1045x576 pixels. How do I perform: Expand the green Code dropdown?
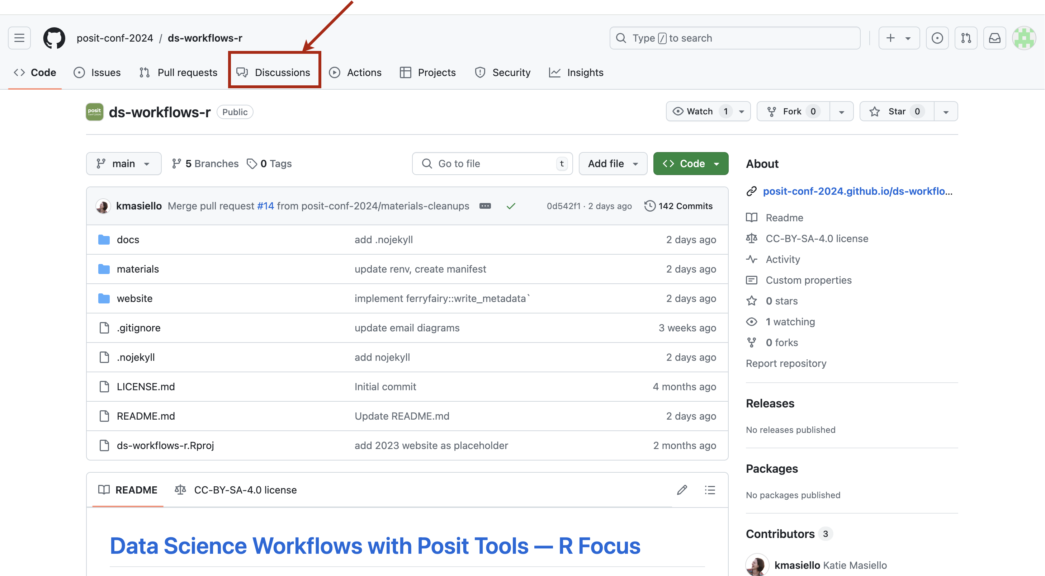tap(690, 164)
